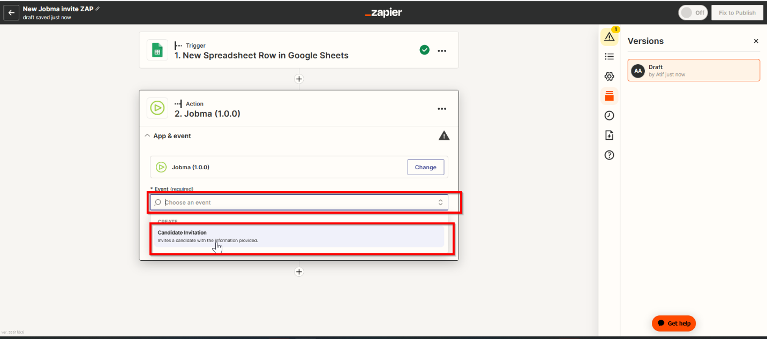The width and height of the screenshot is (767, 339).
Task: Select the Draft version by Atif
Action: (x=694, y=70)
